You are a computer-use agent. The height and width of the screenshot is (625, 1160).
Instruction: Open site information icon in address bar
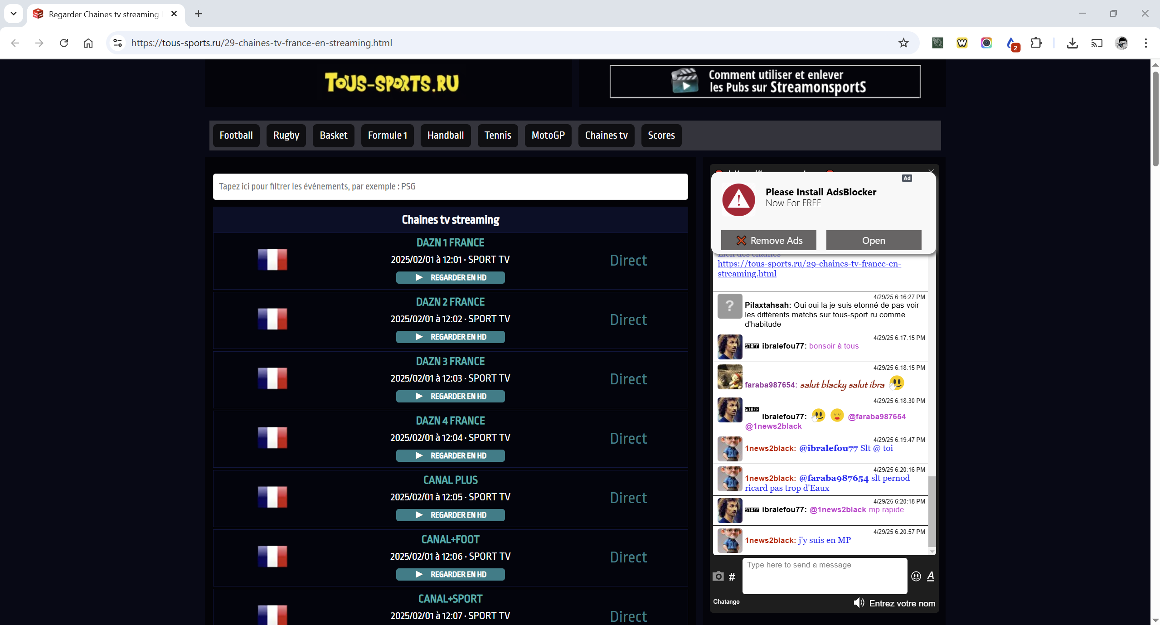[x=117, y=43]
